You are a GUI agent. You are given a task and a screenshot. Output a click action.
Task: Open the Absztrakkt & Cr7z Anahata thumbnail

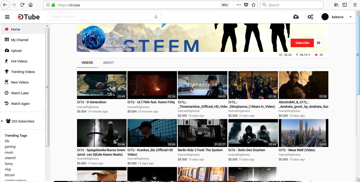point(304,85)
